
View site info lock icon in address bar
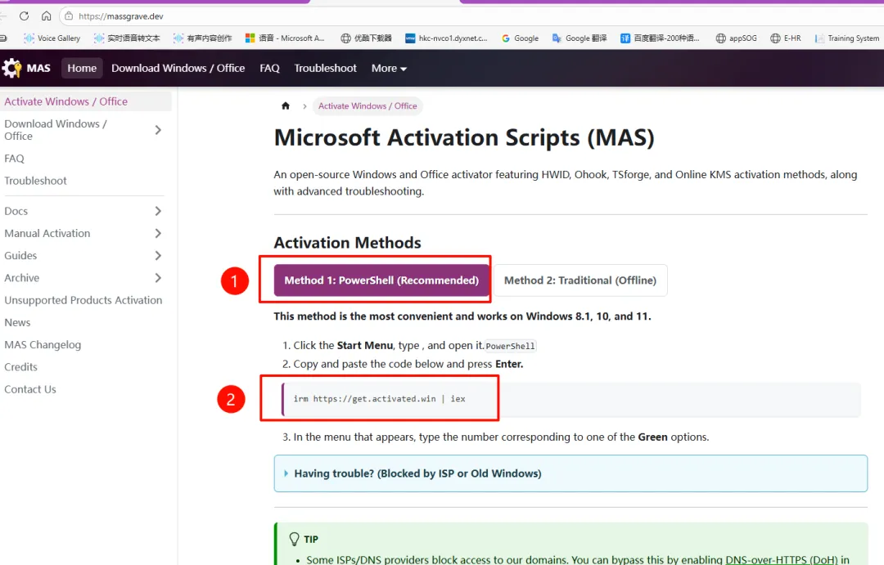point(69,16)
